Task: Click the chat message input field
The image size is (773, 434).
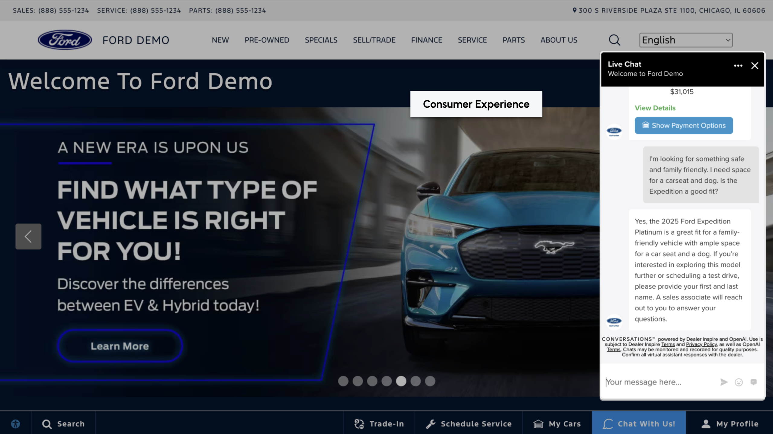Action: click(x=660, y=382)
